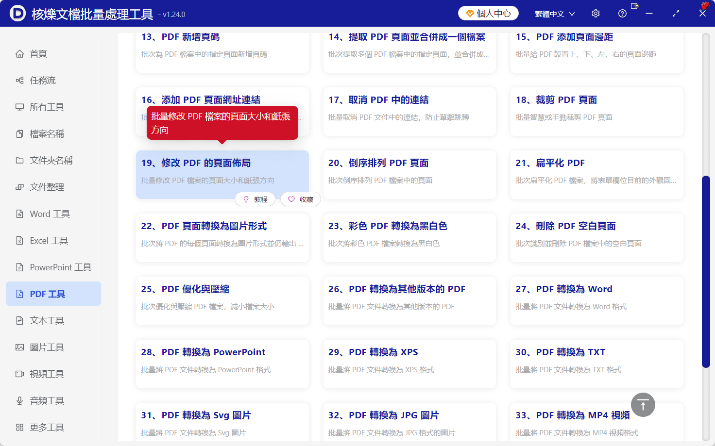Click the app logo in the title bar
This screenshot has width=715, height=446.
(17, 14)
